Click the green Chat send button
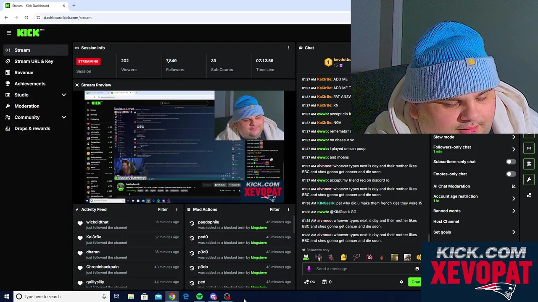538x302 pixels. point(415,282)
